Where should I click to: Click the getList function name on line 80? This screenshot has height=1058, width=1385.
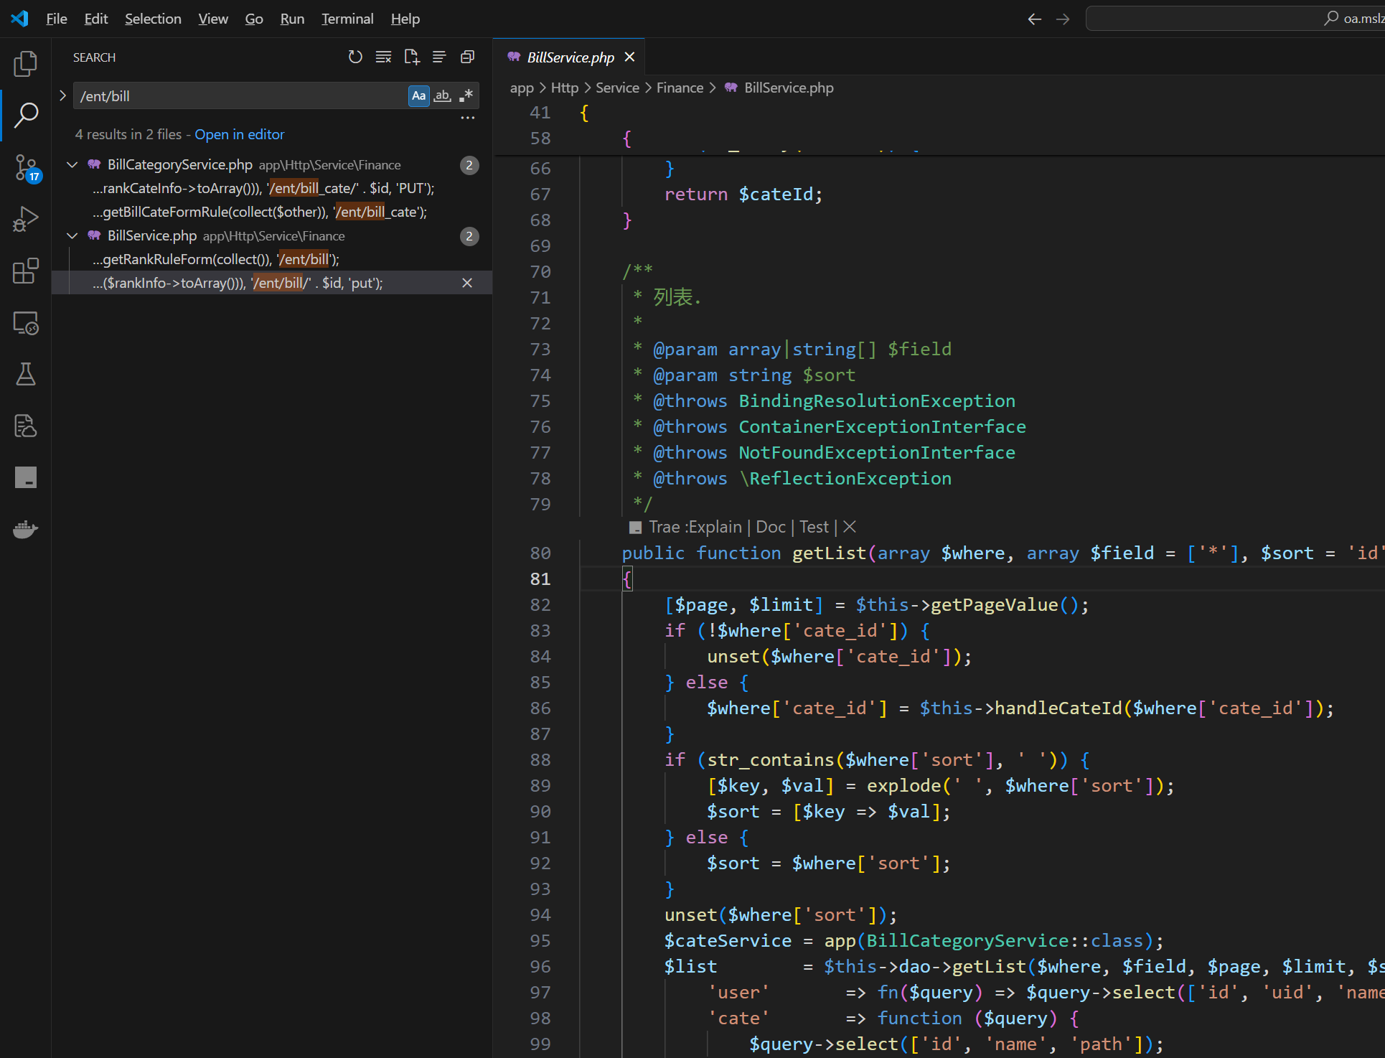829,553
